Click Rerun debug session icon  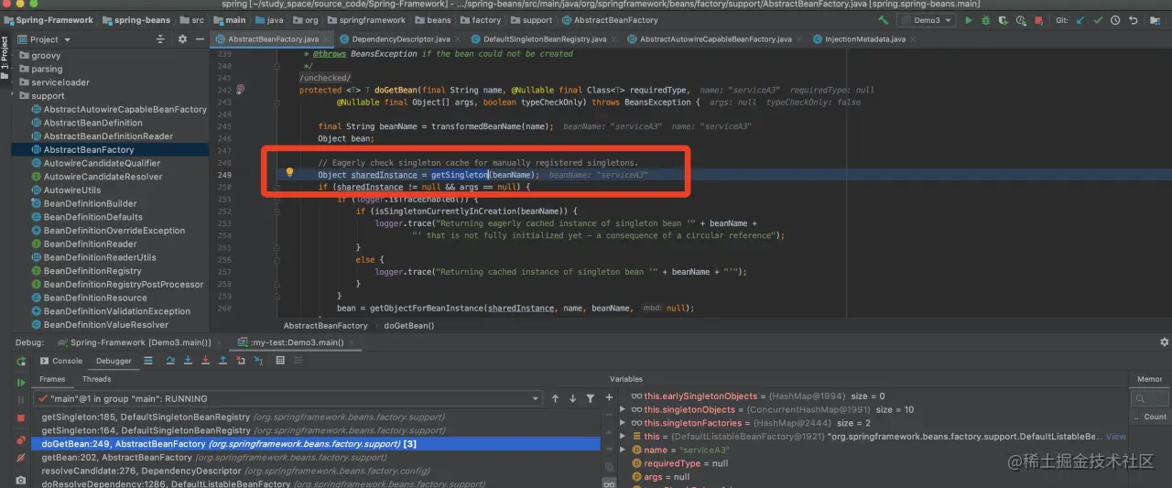(20, 361)
